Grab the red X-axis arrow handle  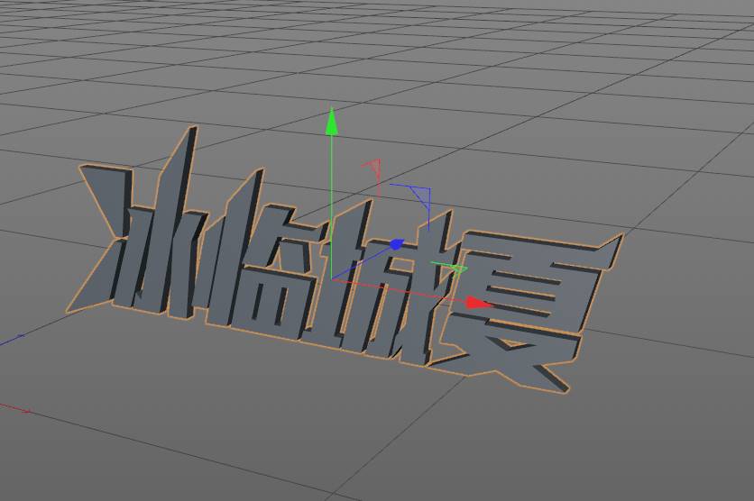tap(480, 303)
